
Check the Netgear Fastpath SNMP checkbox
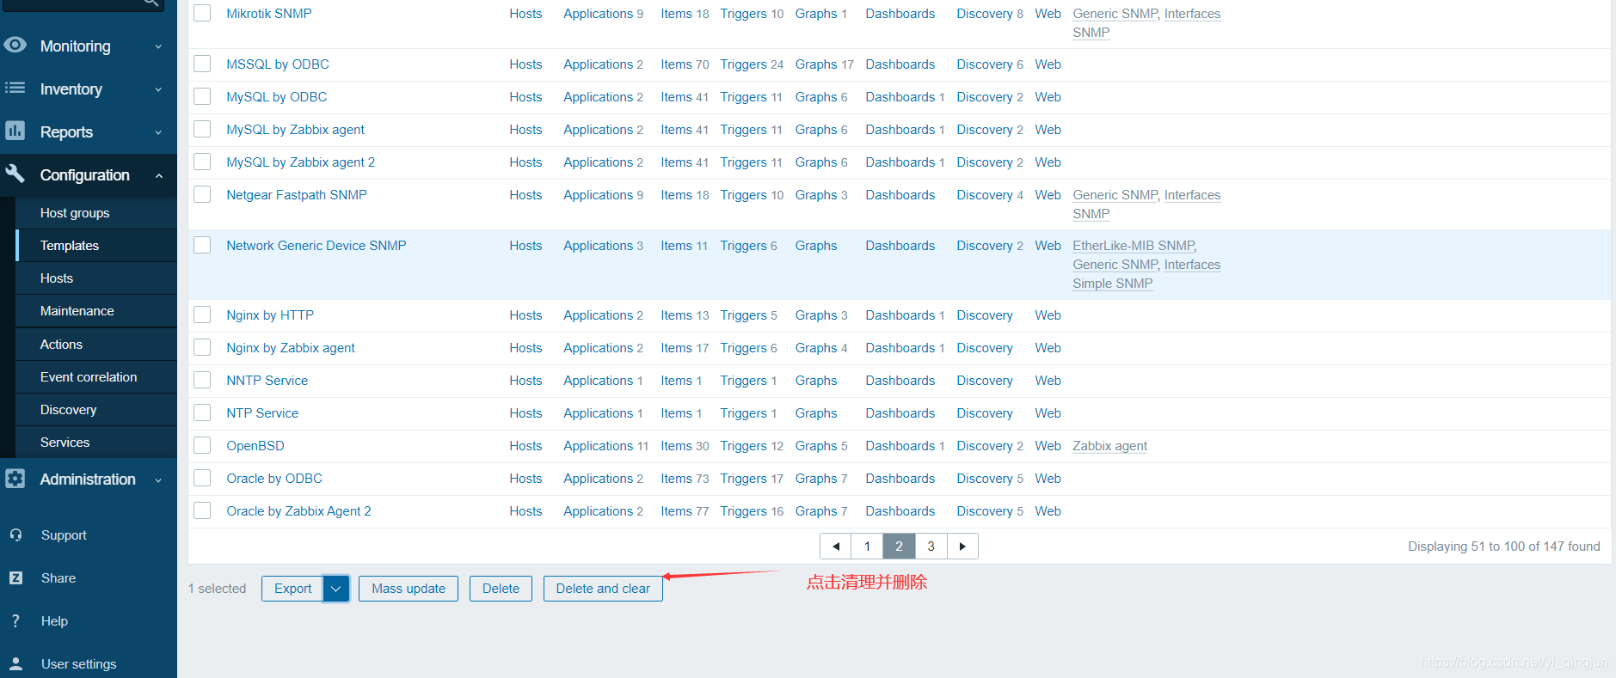pos(202,194)
